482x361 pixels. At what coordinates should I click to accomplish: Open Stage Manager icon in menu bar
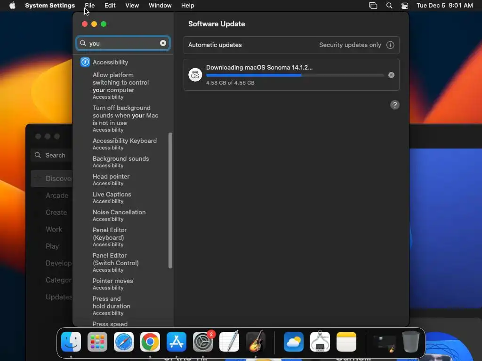click(373, 6)
